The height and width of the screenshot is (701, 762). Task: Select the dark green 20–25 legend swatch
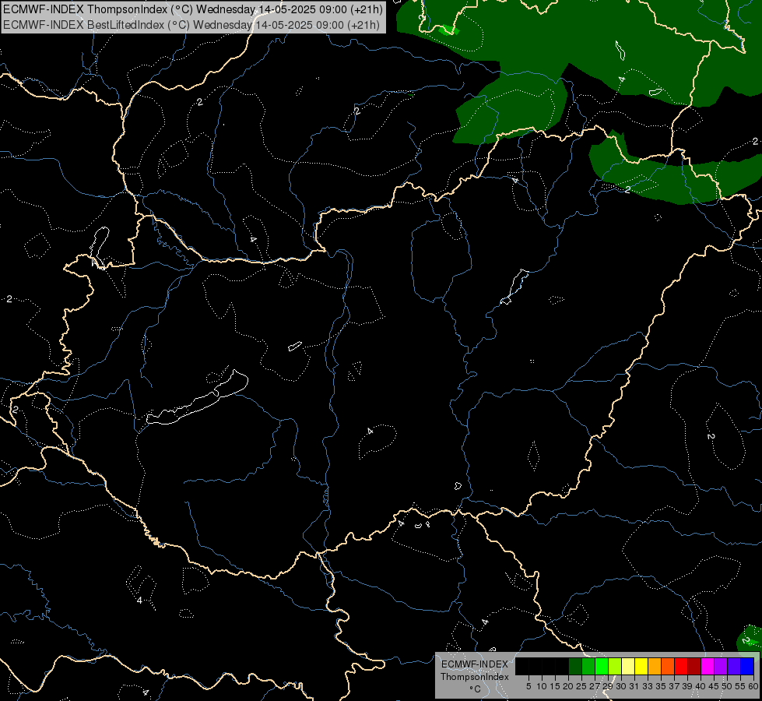[575, 666]
